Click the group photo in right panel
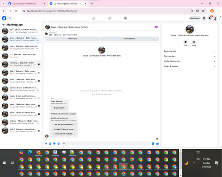222x177 pixels. [190, 29]
